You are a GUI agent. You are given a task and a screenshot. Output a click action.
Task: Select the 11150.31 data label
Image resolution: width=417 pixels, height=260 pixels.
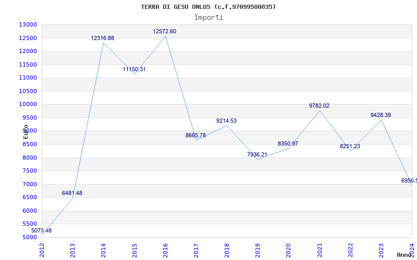pos(134,70)
